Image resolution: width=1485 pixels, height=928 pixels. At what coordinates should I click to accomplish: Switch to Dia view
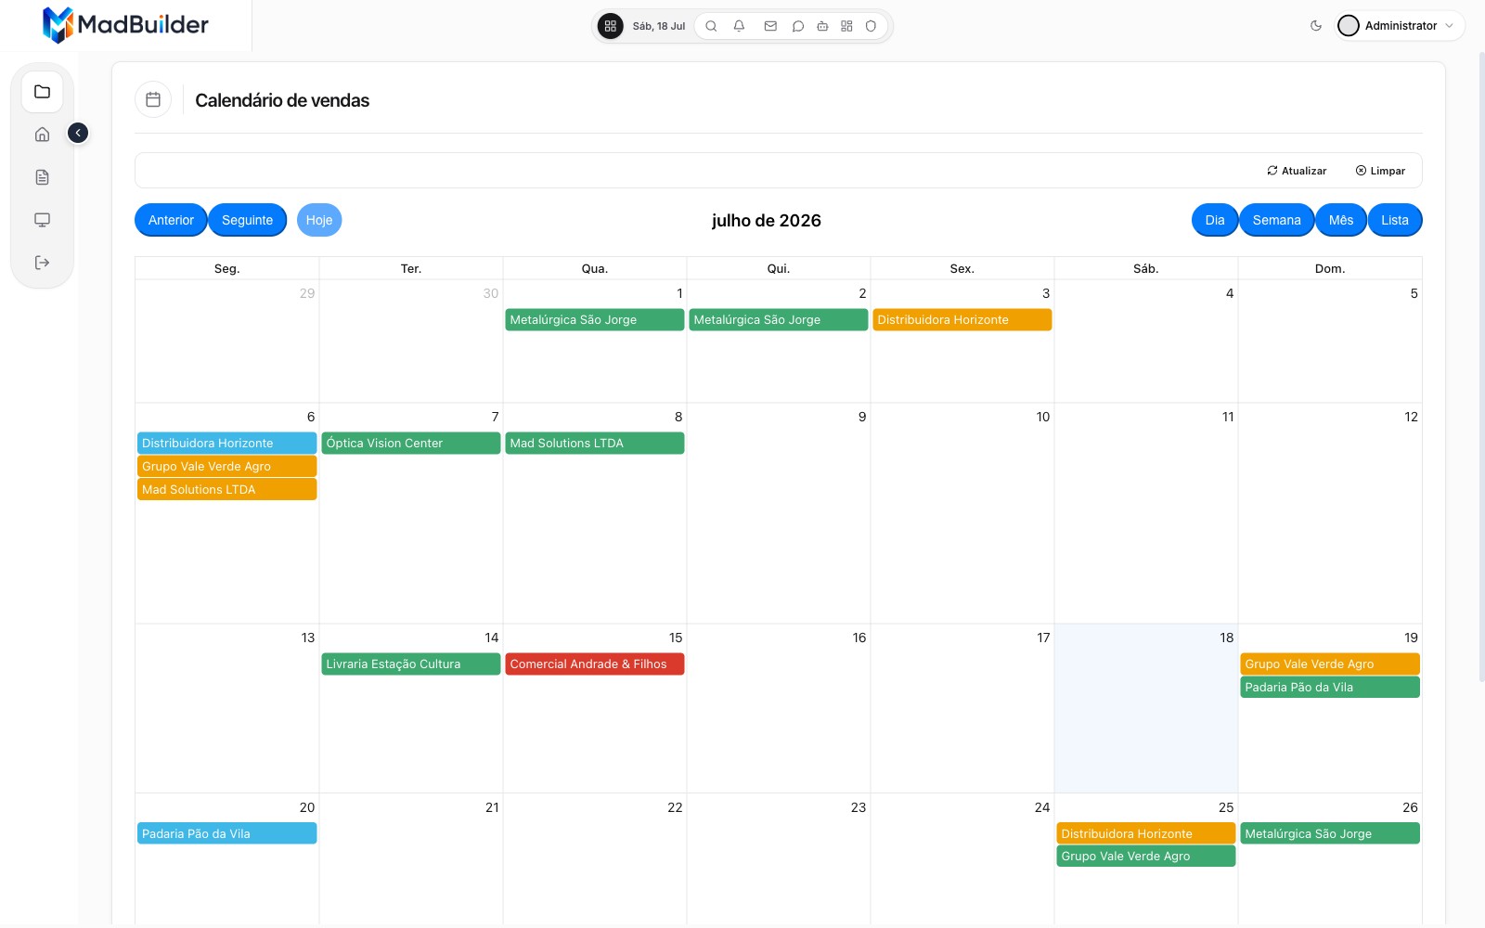[x=1215, y=220]
